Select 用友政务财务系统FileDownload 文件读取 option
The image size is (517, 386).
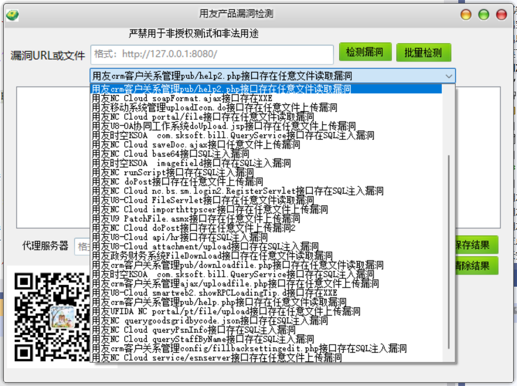(266, 256)
